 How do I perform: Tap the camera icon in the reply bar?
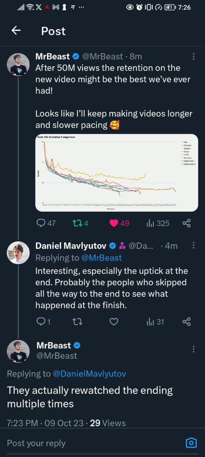(191, 442)
